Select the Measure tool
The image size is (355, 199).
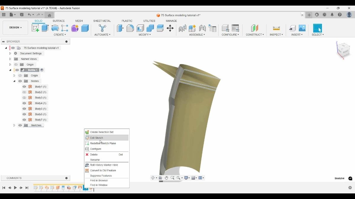[x=276, y=28]
